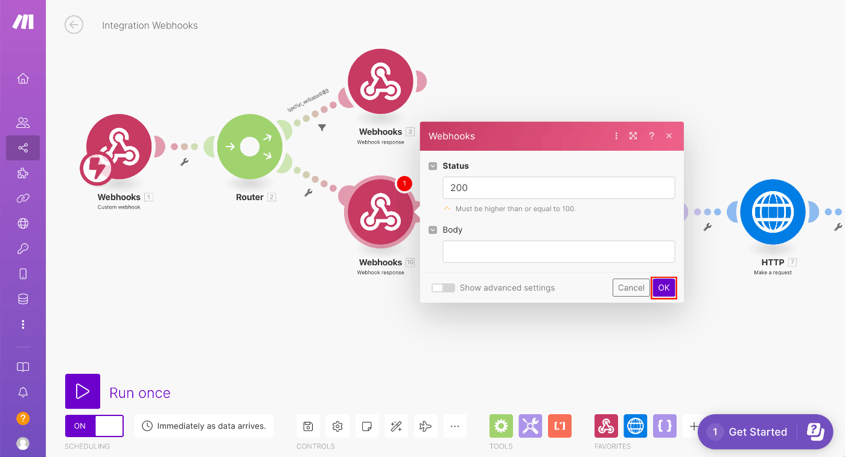
Task: Save scenario with the floppy disk icon
Action: (x=308, y=426)
